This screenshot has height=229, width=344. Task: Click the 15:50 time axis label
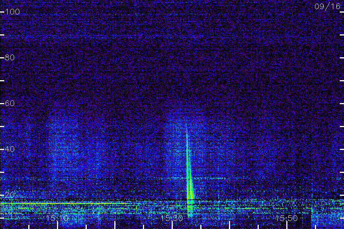click(287, 218)
